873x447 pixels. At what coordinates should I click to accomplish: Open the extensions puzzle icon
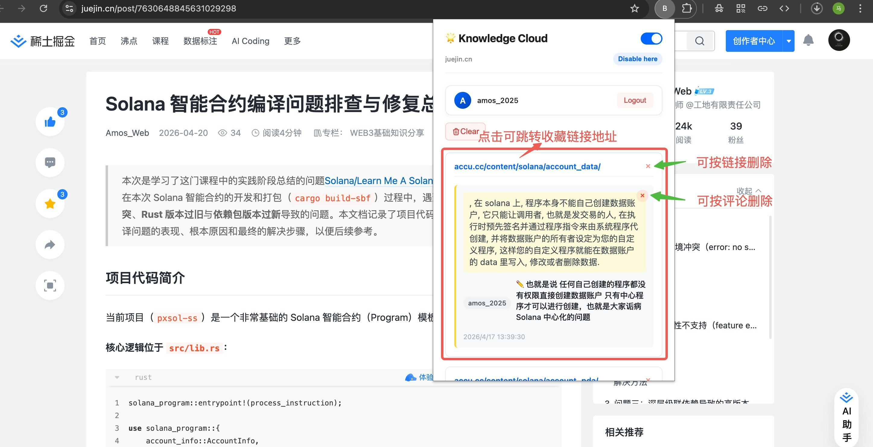(687, 8)
